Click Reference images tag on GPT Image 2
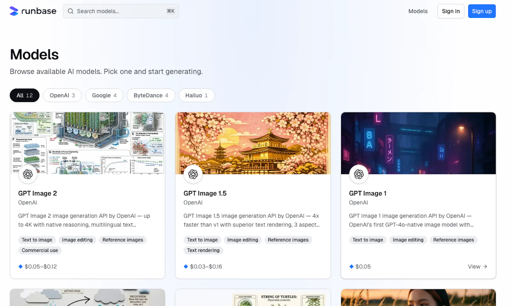 [123, 240]
